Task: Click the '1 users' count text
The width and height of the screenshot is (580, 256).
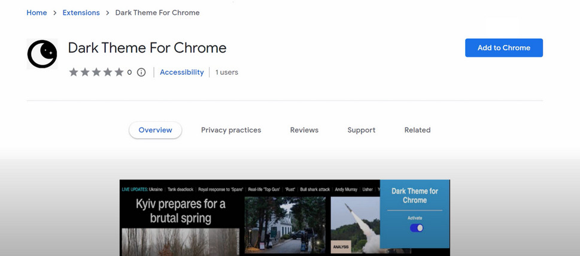Action: [x=227, y=72]
